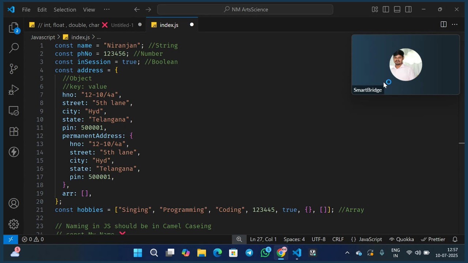Open editor More Actions ellipsis

[x=454, y=24]
